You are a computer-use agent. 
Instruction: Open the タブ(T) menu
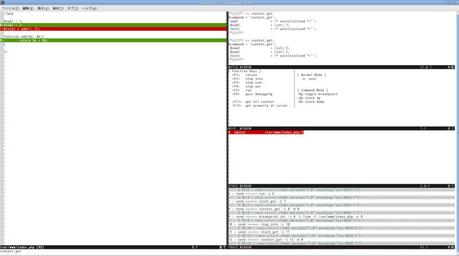[x=73, y=9]
